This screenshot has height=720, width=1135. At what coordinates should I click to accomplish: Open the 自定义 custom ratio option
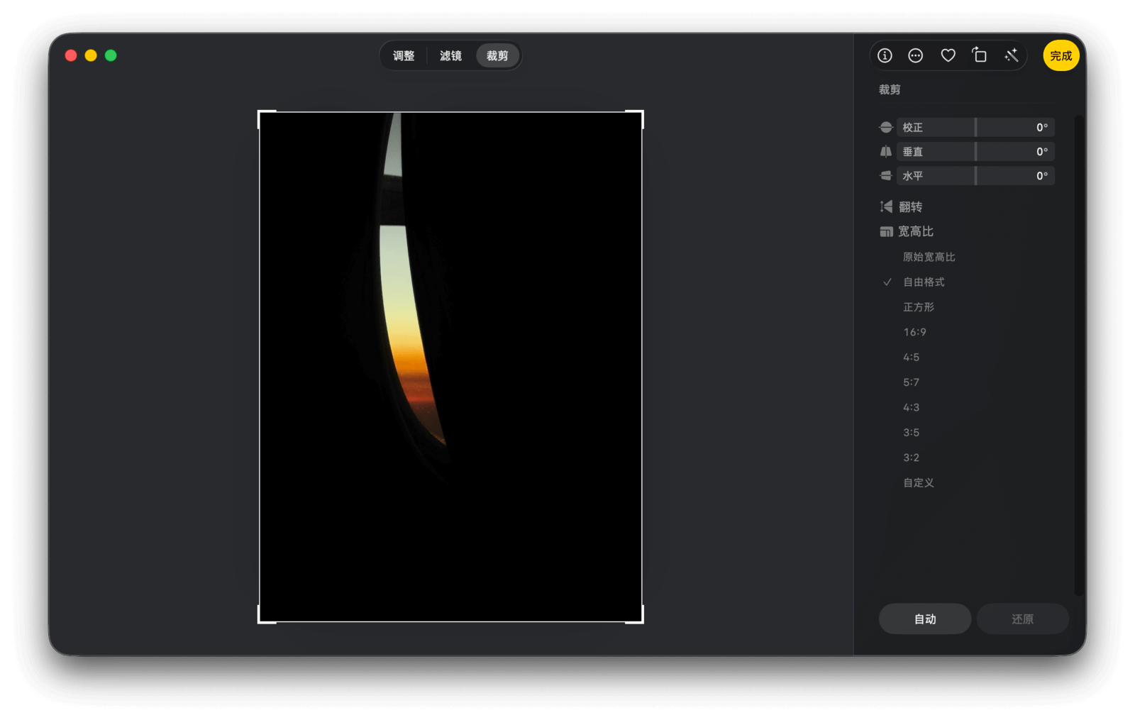coord(919,482)
